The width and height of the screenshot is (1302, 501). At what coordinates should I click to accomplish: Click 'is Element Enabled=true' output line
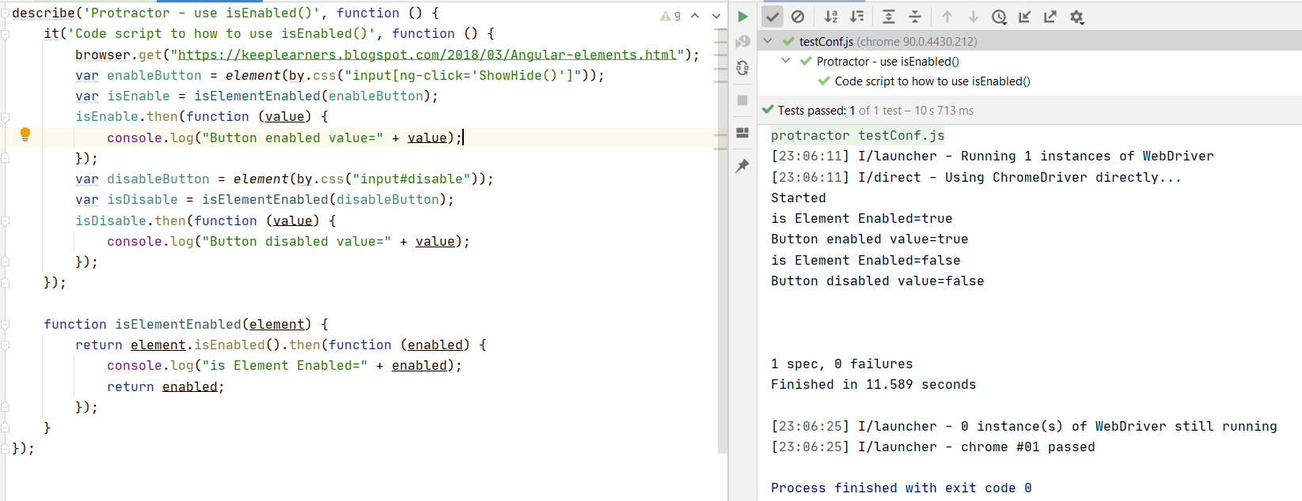861,218
